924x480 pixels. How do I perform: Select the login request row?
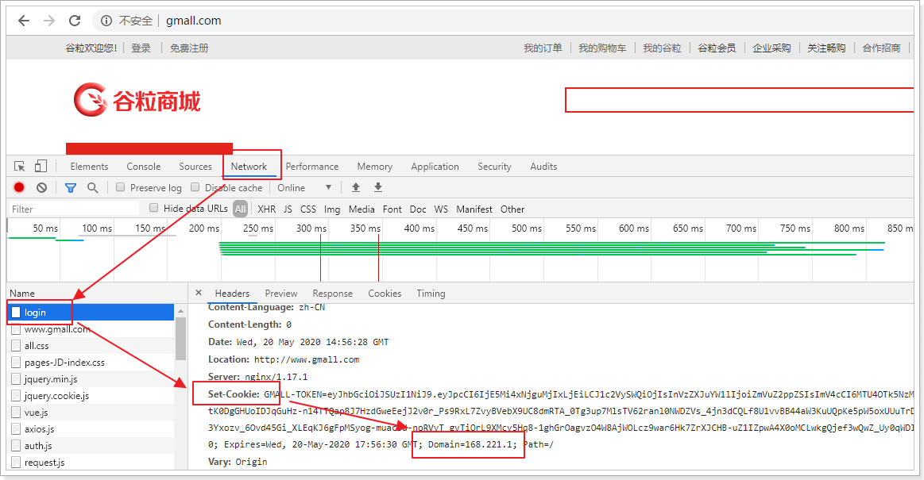click(91, 313)
